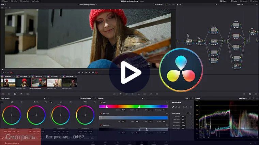Toggle the Luminance qualifier enable dot
259x145 pixels.
coord(101,125)
